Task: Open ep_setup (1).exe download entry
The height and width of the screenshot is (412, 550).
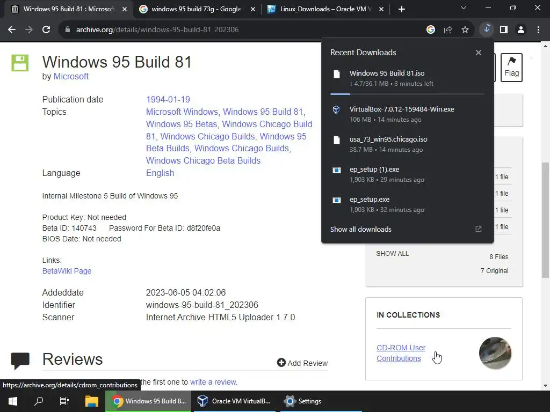Action: coord(407,174)
